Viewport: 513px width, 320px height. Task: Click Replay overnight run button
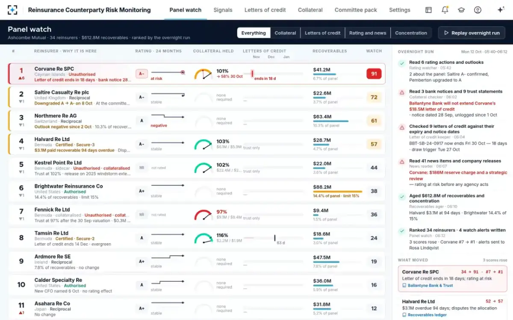(x=472, y=33)
